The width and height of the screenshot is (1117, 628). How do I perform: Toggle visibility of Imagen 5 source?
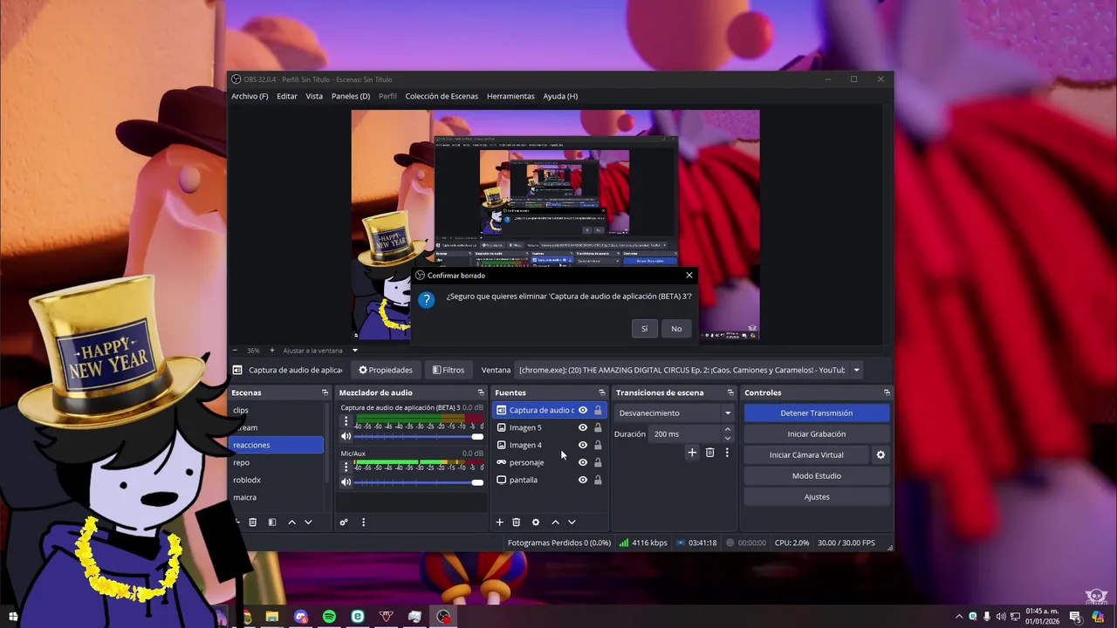click(583, 427)
